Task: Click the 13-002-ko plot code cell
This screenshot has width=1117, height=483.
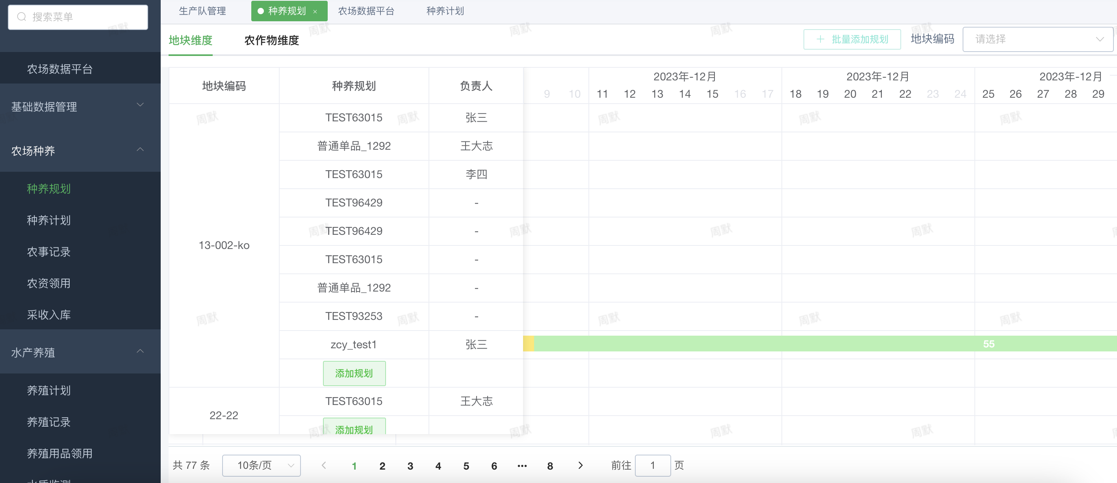Action: [x=224, y=245]
